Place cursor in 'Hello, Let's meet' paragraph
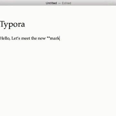This screenshot has width=116, height=116. pos(30,38)
